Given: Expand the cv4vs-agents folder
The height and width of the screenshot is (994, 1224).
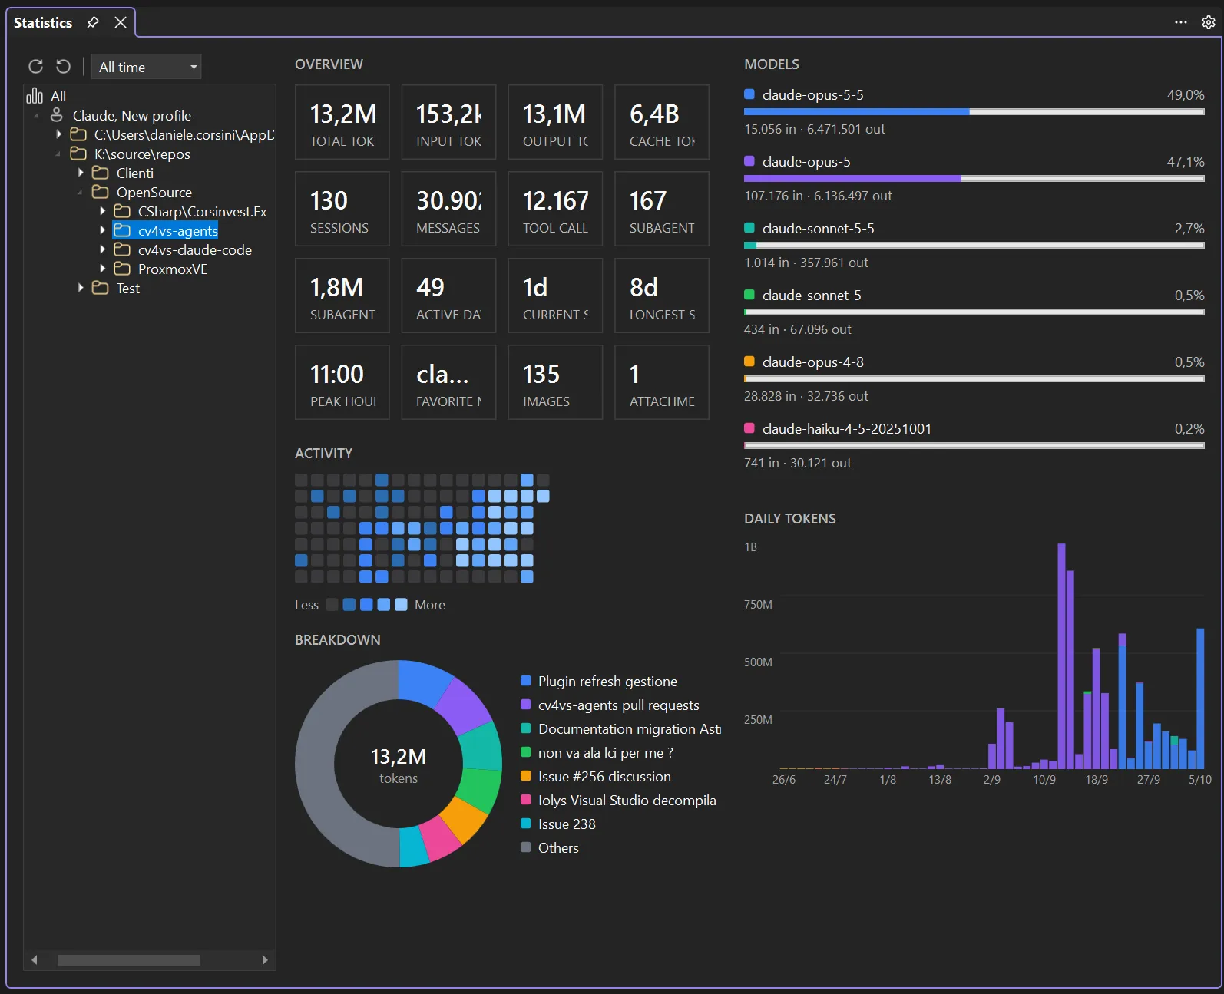Looking at the screenshot, I should 102,230.
